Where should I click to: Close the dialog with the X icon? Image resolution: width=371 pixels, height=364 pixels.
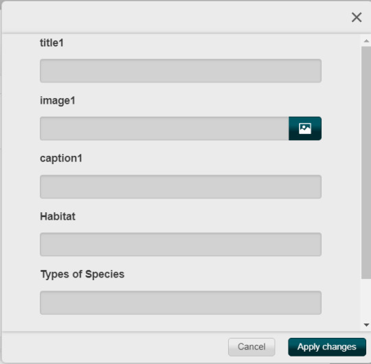tap(357, 17)
